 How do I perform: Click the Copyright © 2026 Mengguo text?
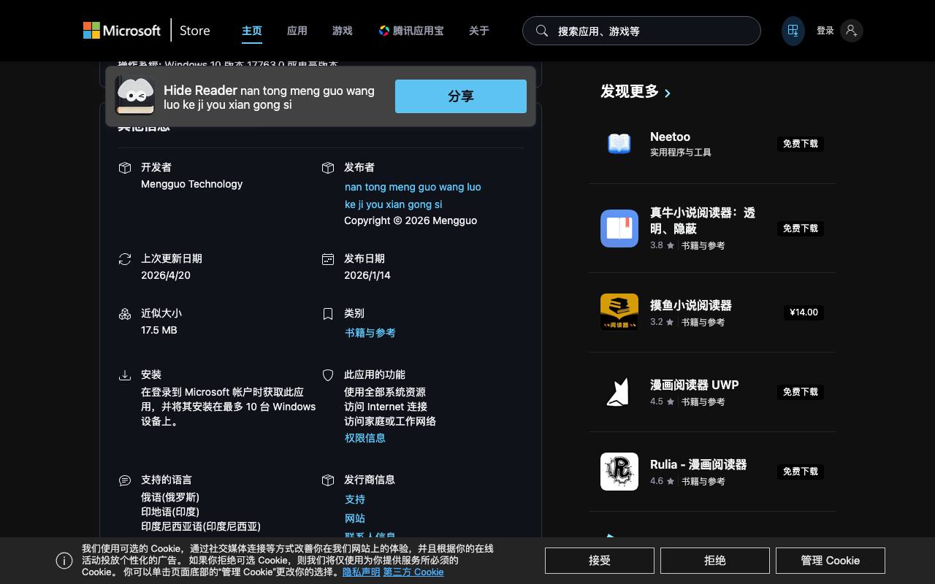411,220
